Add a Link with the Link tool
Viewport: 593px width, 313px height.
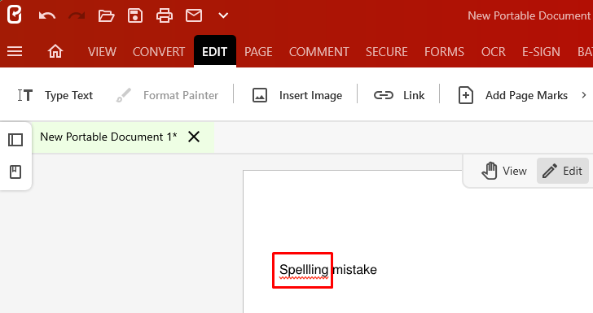click(399, 95)
